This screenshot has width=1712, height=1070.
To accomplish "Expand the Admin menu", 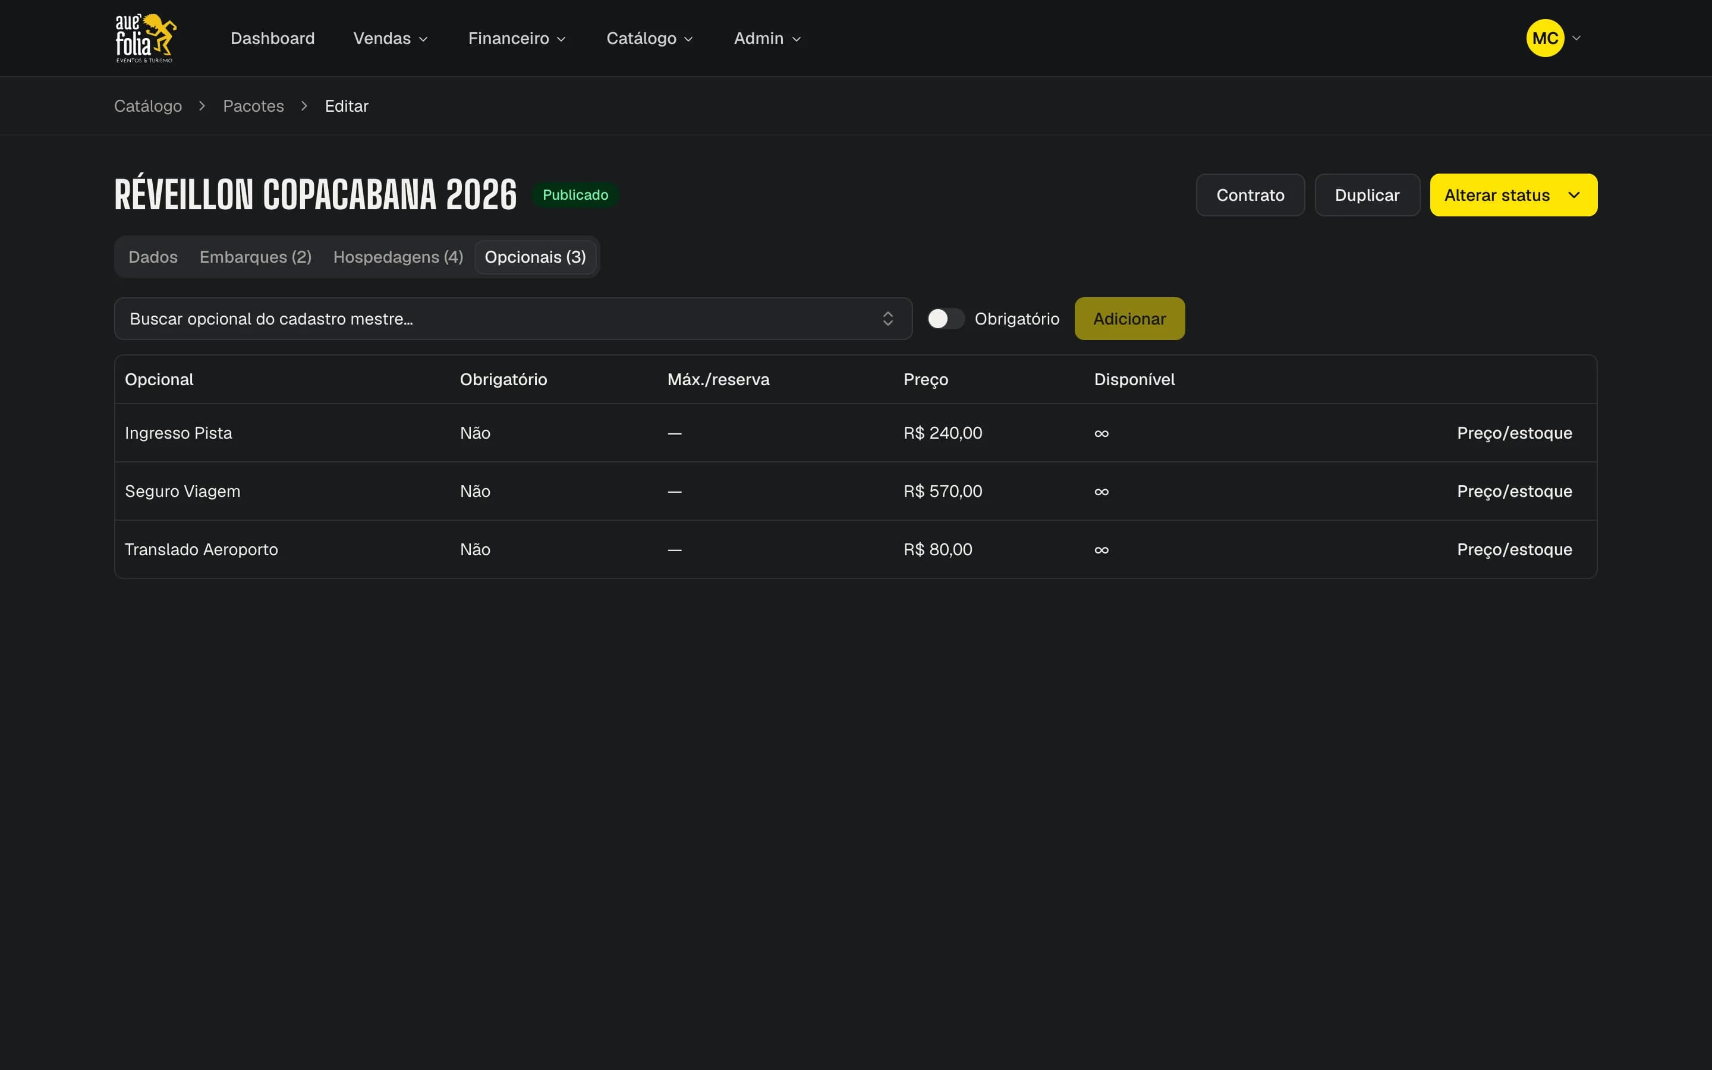I will click(x=767, y=38).
